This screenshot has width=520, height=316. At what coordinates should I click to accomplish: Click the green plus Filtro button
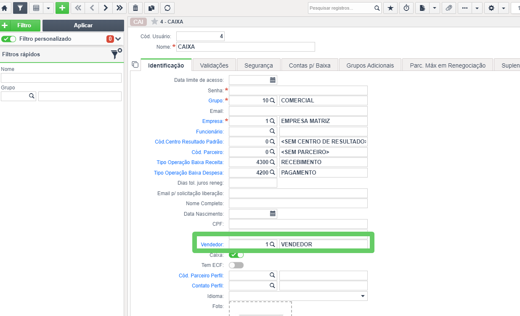pyautogui.click(x=20, y=25)
